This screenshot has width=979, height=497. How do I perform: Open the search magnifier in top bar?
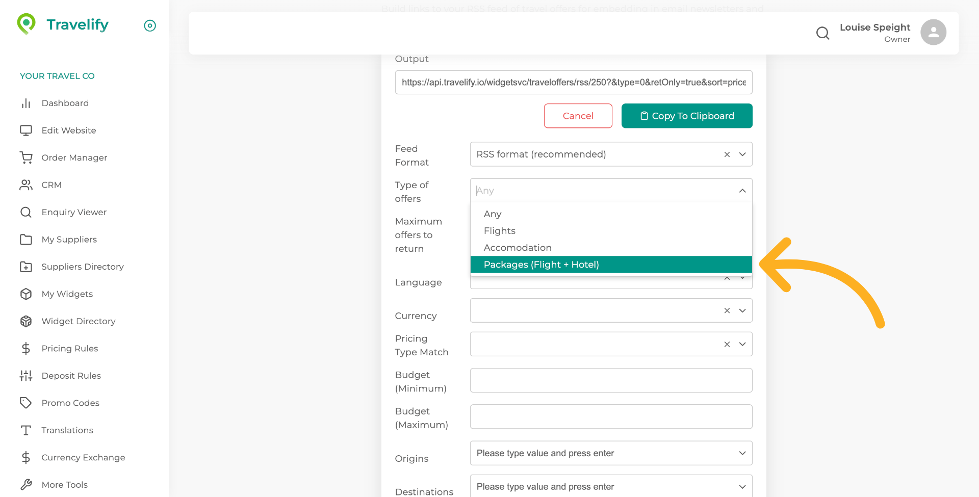point(822,33)
